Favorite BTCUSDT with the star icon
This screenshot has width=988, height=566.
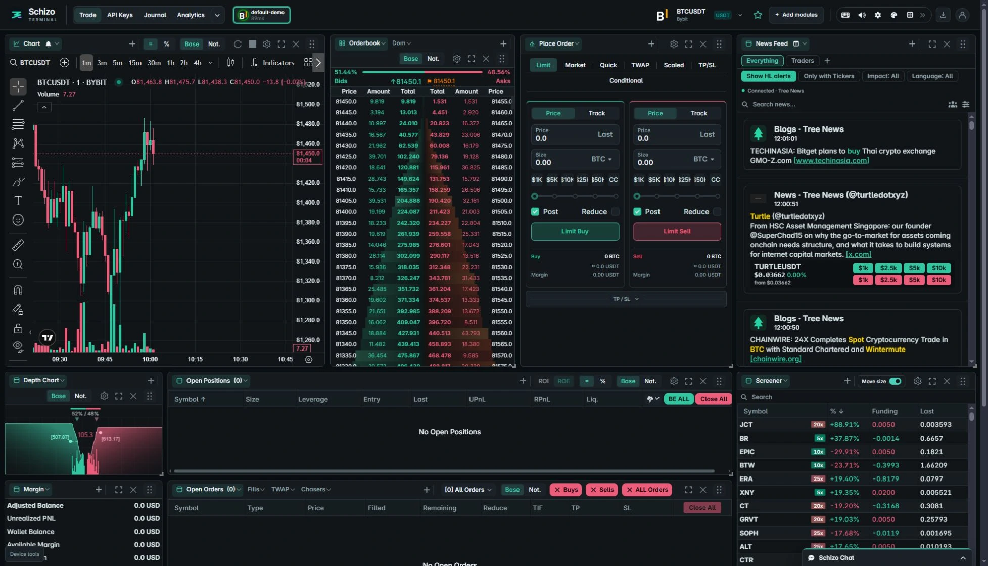tap(758, 15)
